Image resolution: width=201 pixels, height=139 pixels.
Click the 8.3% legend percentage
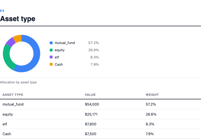pyautogui.click(x=95, y=57)
